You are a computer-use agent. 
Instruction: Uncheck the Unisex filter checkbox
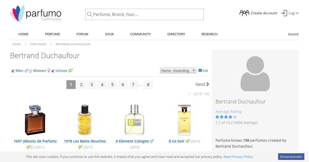pos(53,71)
